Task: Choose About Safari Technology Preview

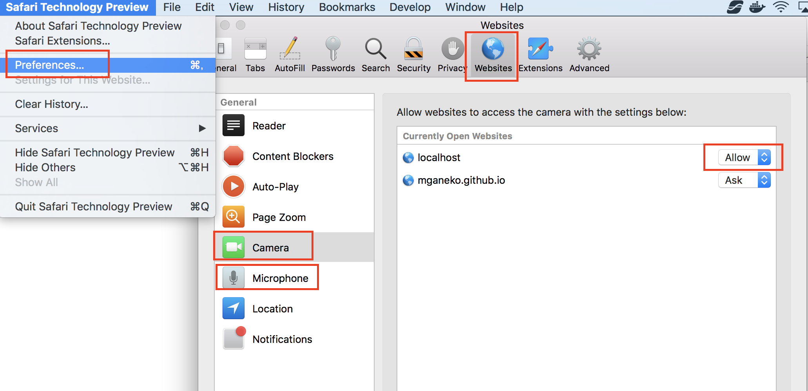Action: tap(108, 26)
